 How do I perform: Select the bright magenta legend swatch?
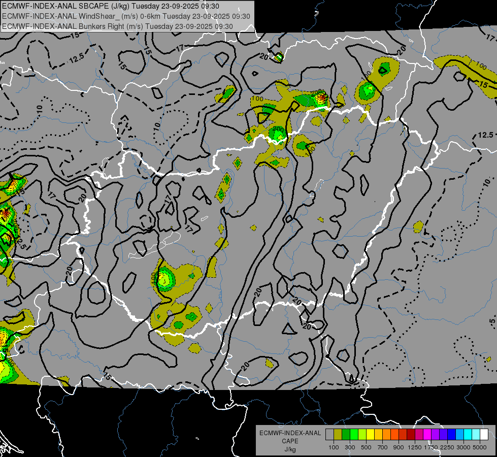(x=427, y=435)
